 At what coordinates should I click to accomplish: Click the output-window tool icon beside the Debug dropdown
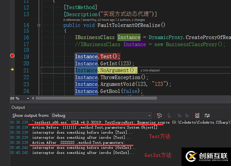click(159, 115)
